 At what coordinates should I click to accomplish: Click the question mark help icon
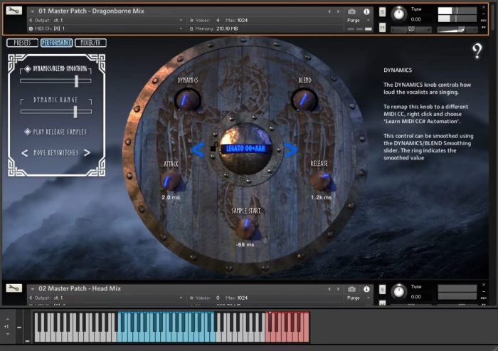click(x=477, y=51)
